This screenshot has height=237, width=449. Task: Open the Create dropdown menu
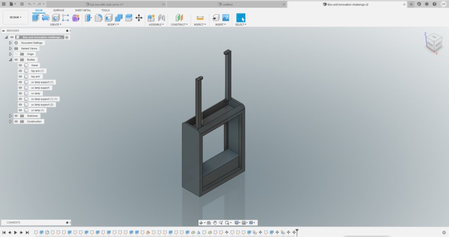point(56,25)
